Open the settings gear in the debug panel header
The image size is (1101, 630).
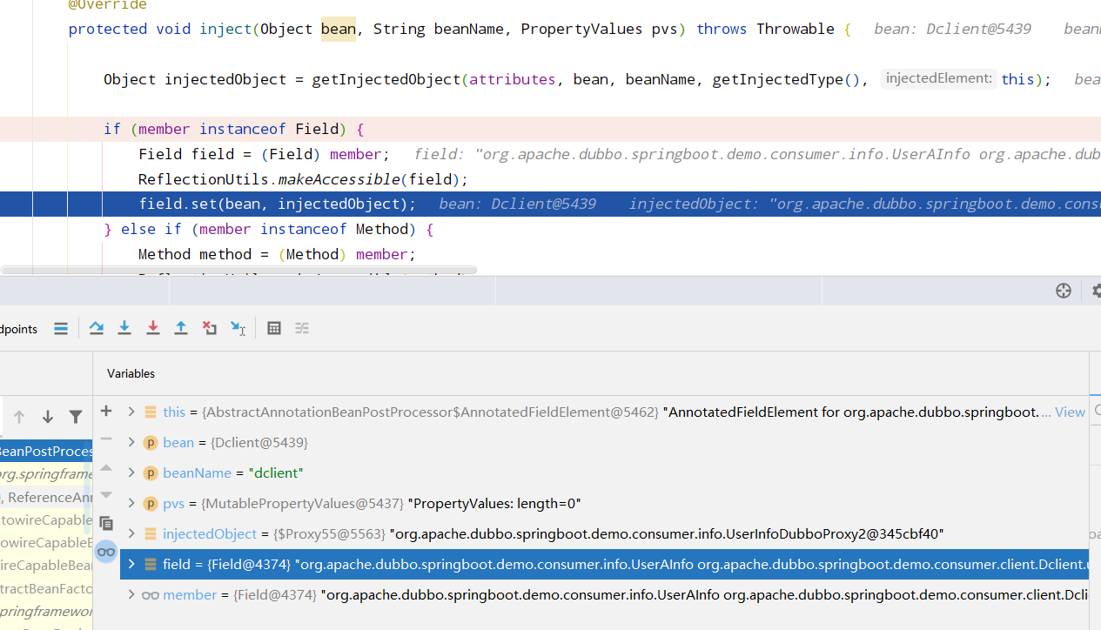1096,291
